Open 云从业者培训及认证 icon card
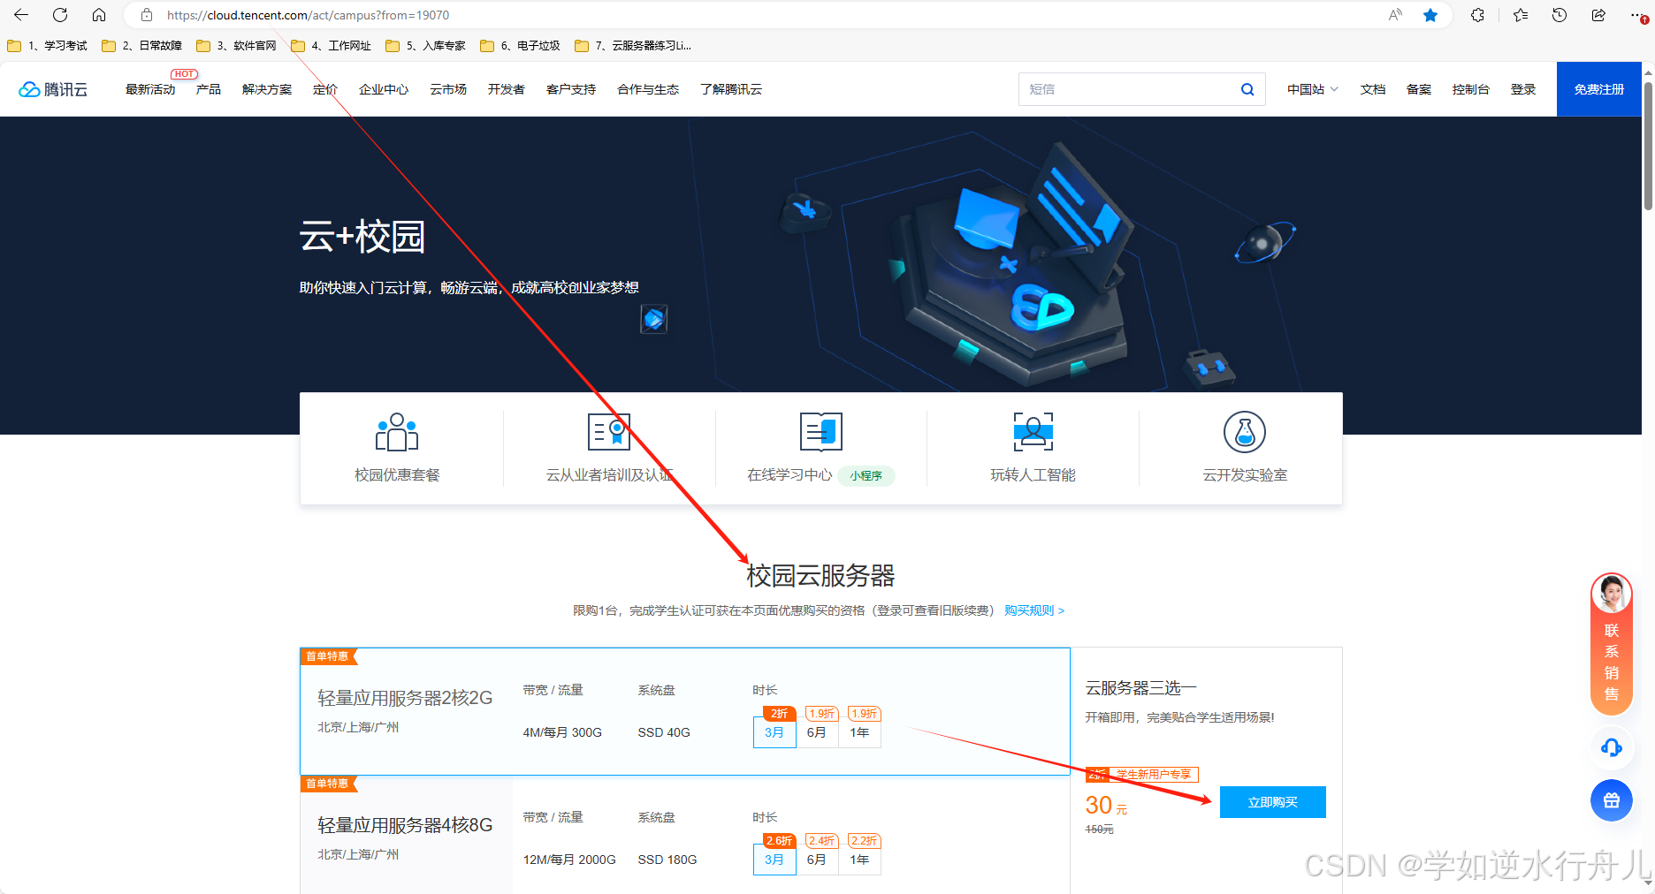This screenshot has width=1655, height=894. point(609,448)
